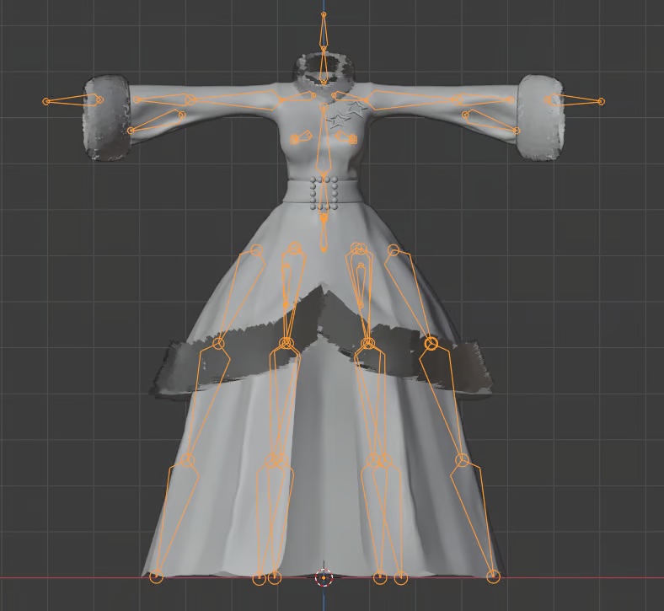Click the fur cuff on the right sleeve
Image resolution: width=664 pixels, height=611 pixels.
[x=541, y=118]
